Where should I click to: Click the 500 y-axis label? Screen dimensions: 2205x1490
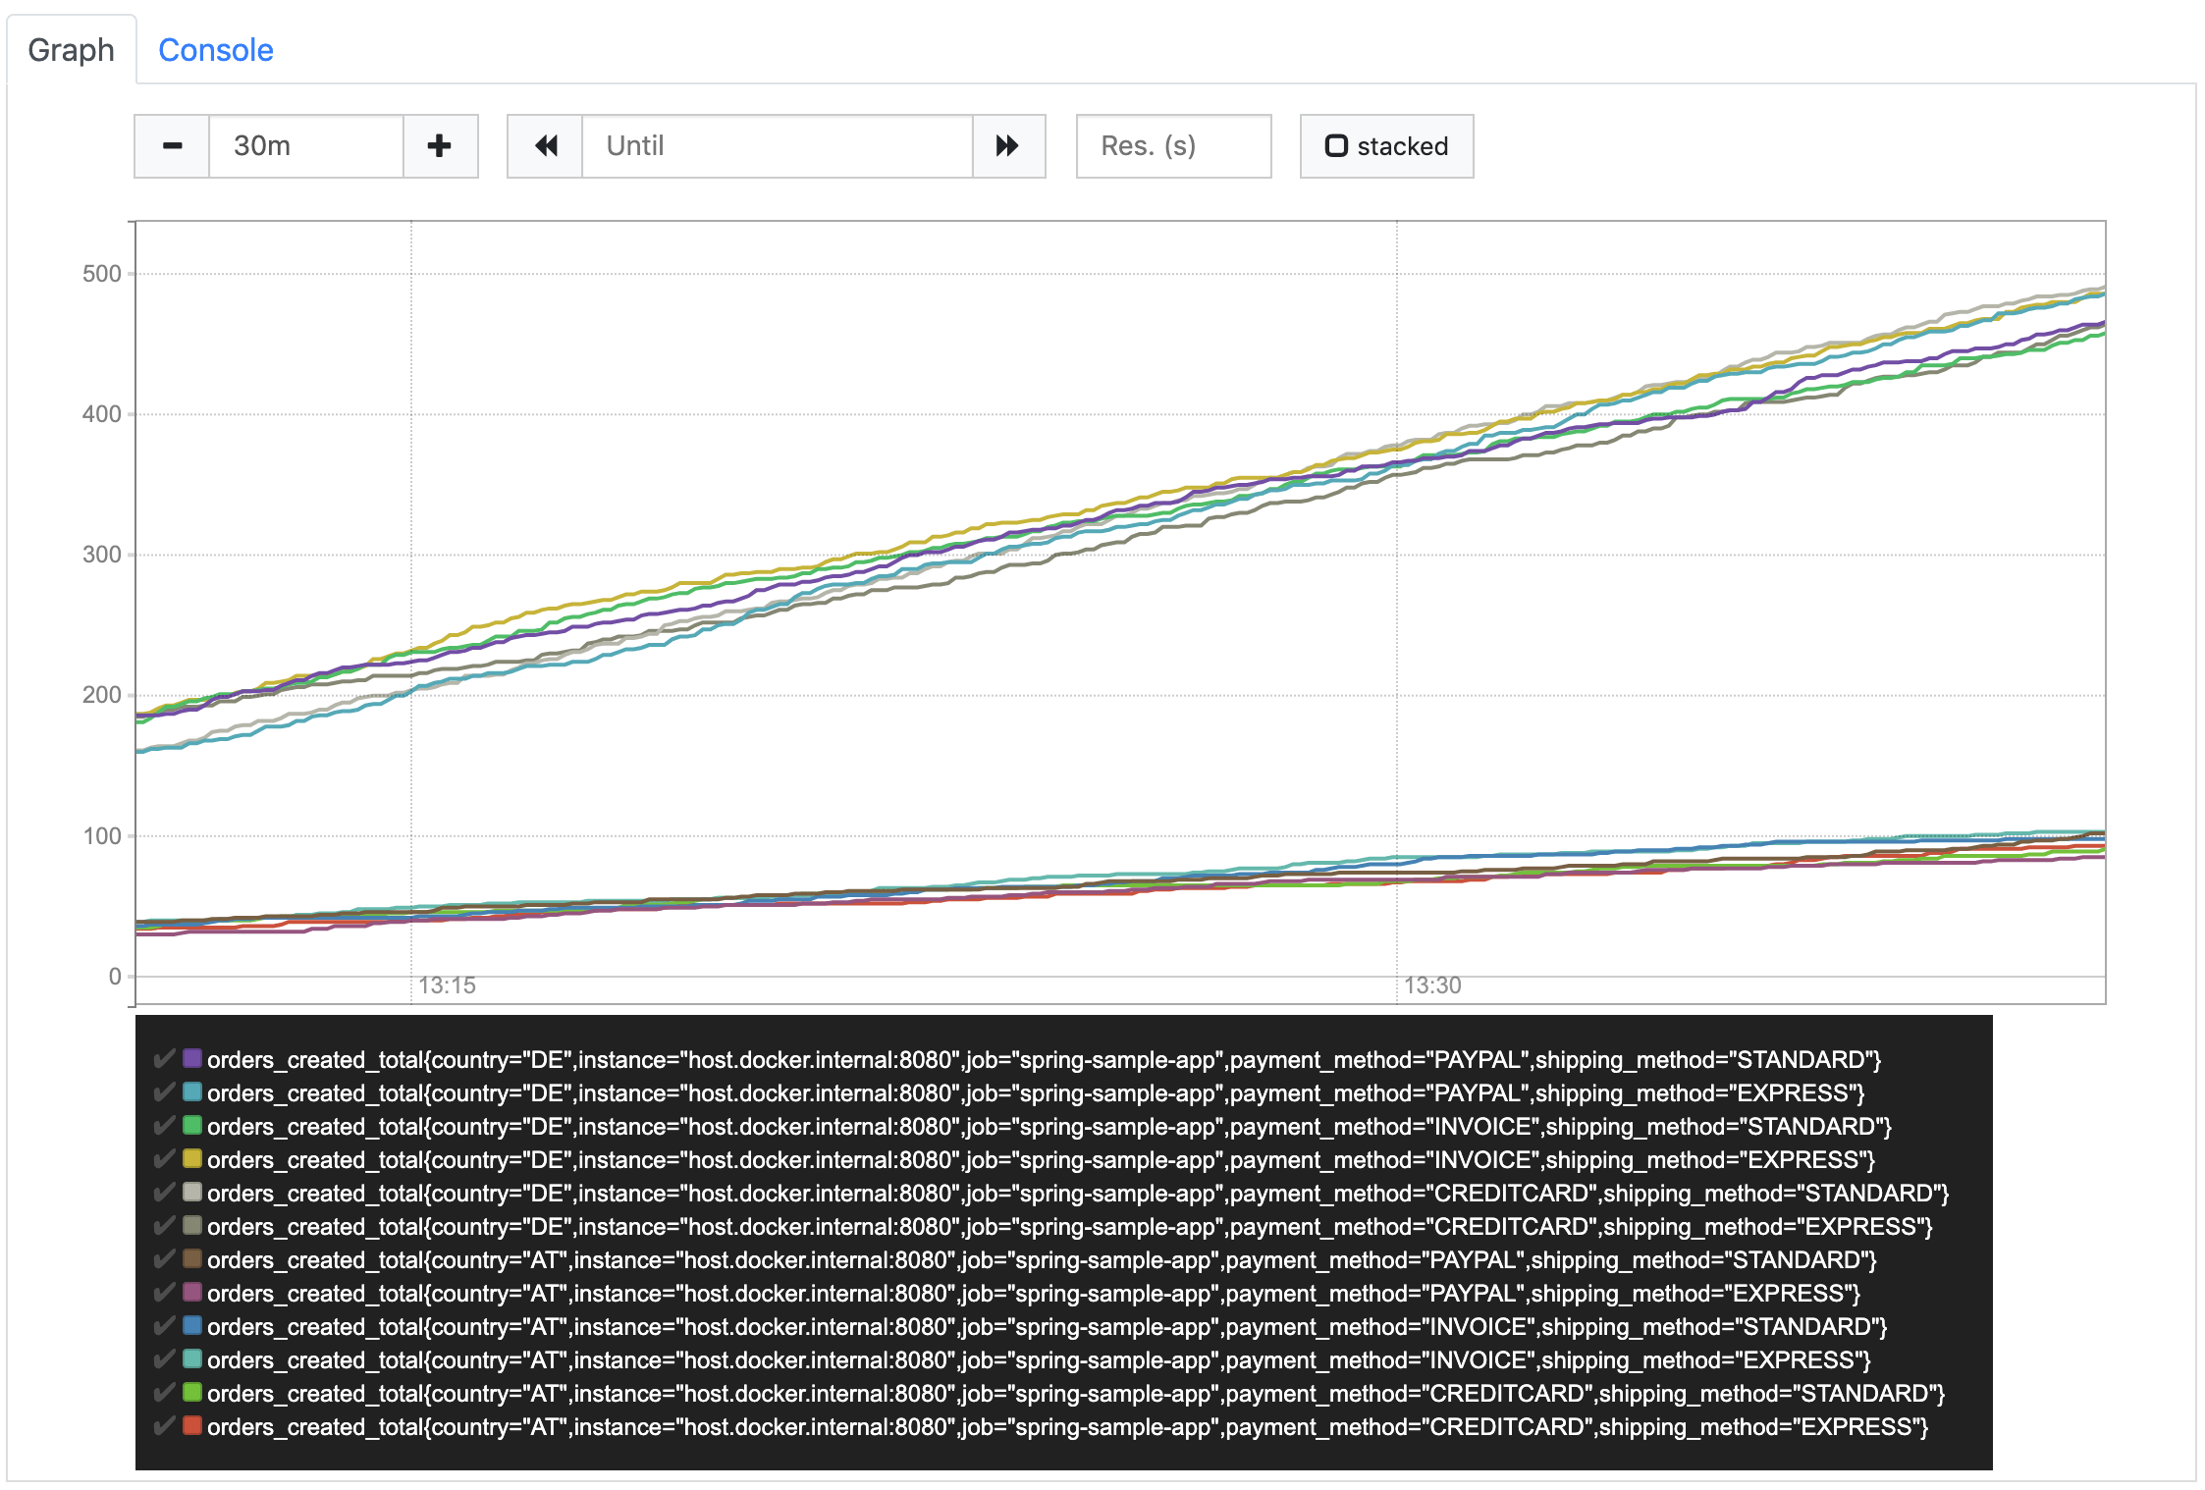(102, 274)
